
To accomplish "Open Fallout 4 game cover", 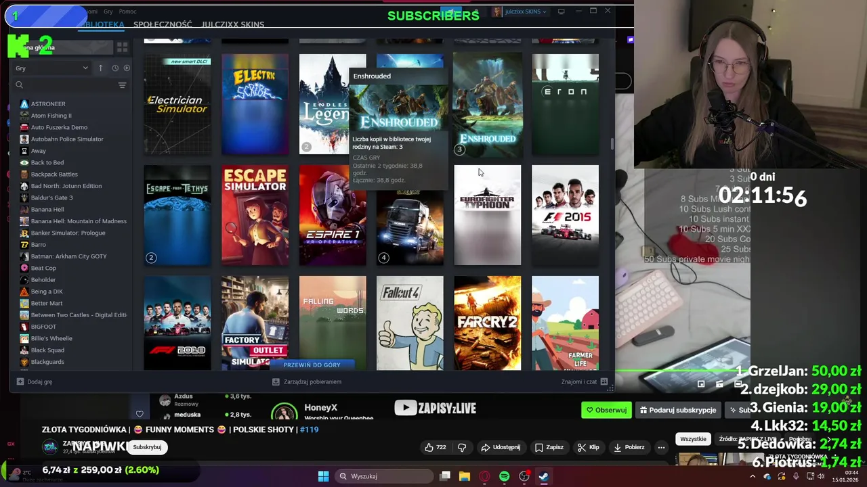I will [410, 323].
